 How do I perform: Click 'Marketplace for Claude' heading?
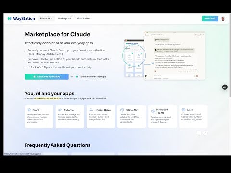click(x=57, y=34)
